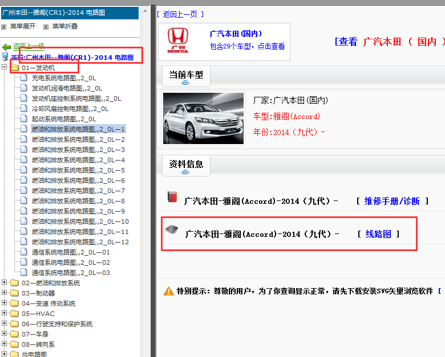Viewport: 445px width, 357px height.
Task: Open 燃油和排放系统电路图,,2_0L—6
Action: click(x=78, y=180)
